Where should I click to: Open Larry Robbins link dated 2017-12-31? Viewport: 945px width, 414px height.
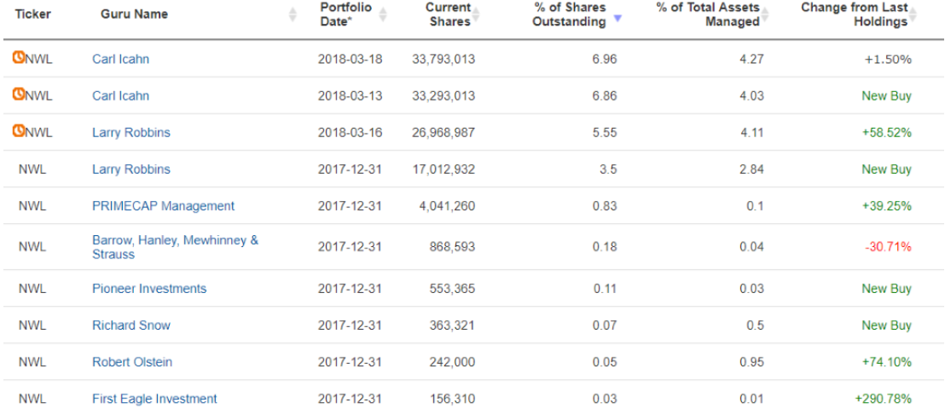130,169
